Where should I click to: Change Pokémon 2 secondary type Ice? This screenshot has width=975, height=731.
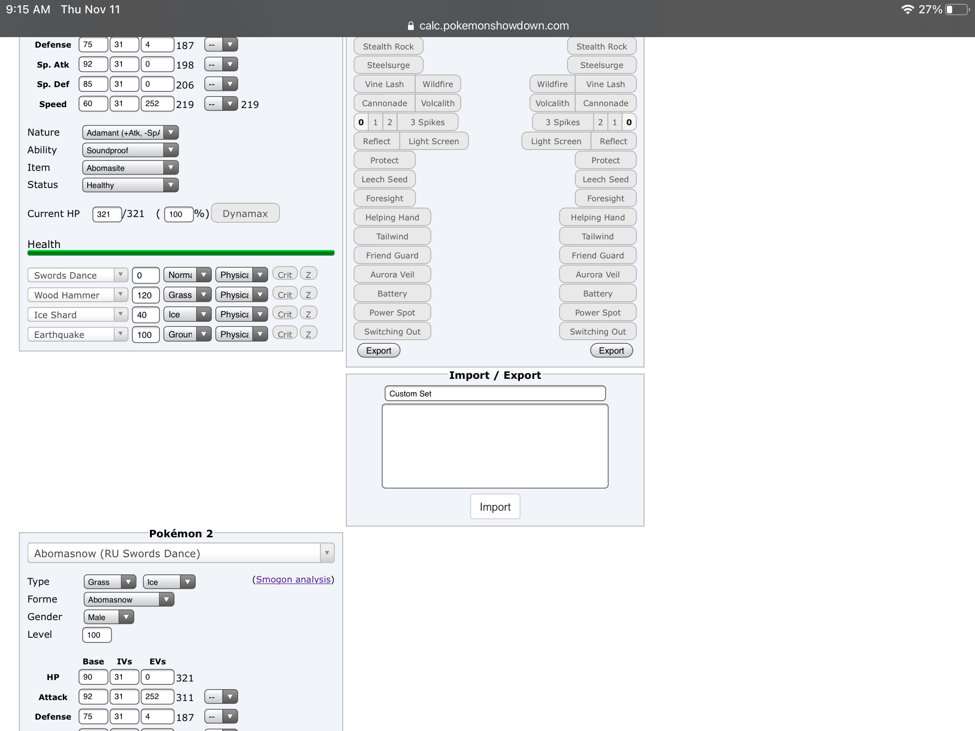169,582
